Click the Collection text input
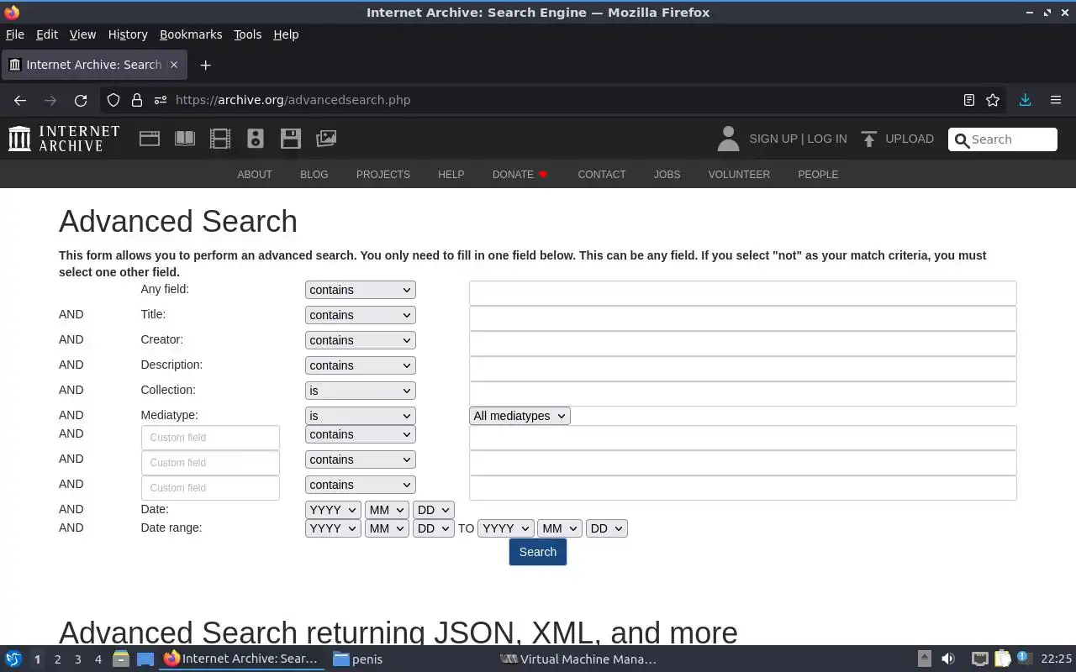Viewport: 1076px width, 672px height. click(742, 394)
